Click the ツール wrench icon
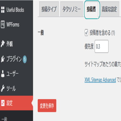 tap(3, 88)
